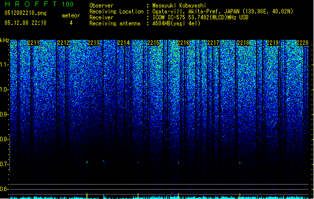Click the 0.9 kHz axis label
Screen dimensions: 314x199
(x=4, y=114)
